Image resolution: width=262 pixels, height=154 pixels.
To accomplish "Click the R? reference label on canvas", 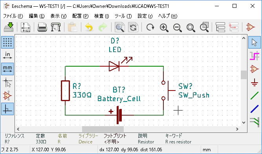I will click(77, 86).
